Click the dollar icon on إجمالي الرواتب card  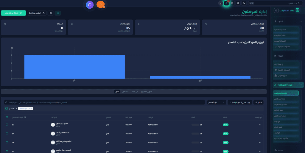(x=139, y=24)
